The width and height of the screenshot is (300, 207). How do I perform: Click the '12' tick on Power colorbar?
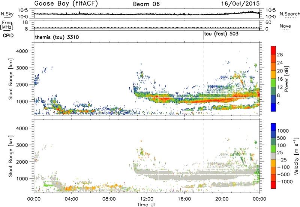point(280,87)
